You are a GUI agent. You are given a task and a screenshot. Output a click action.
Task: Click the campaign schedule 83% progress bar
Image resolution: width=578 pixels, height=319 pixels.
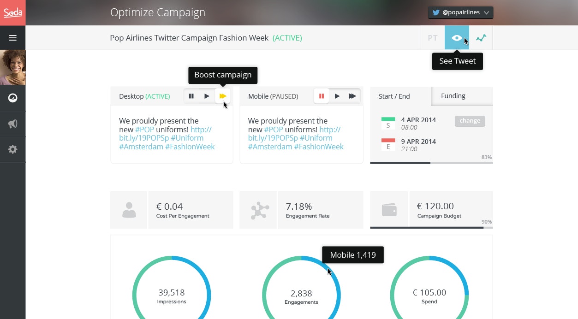coord(431,163)
